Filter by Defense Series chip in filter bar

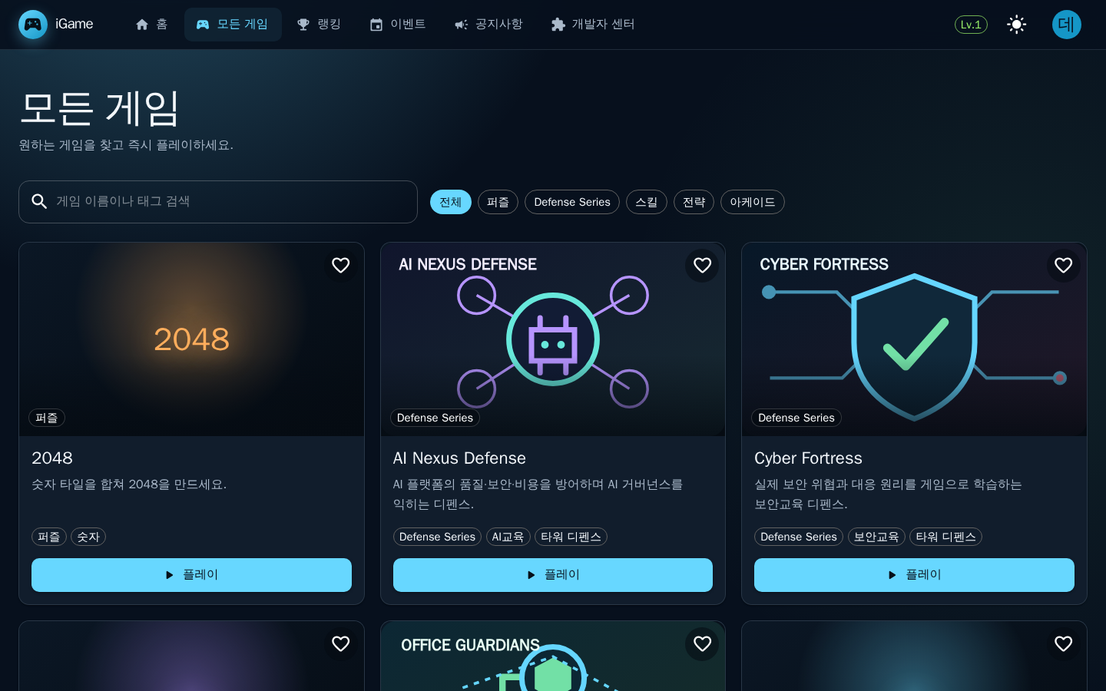pyautogui.click(x=572, y=202)
